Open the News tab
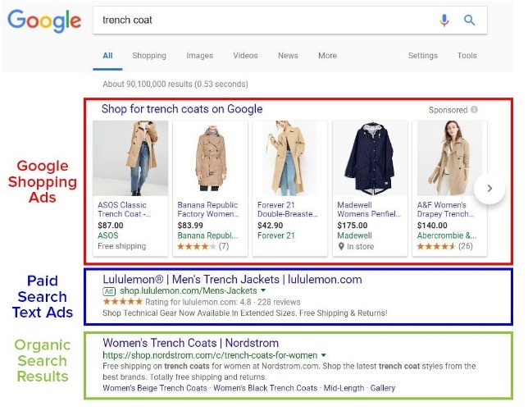The image size is (528, 411). pyautogui.click(x=288, y=56)
